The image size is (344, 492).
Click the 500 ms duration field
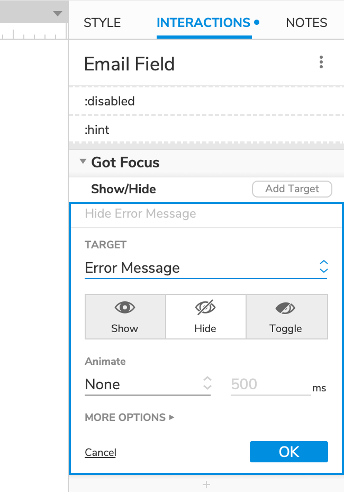270,384
